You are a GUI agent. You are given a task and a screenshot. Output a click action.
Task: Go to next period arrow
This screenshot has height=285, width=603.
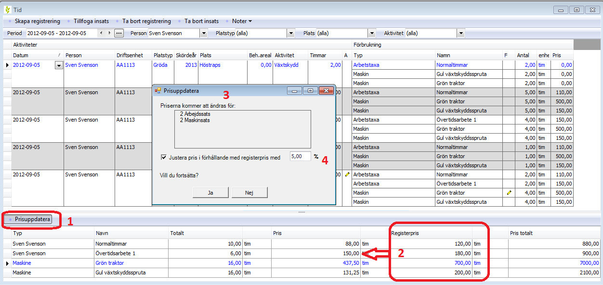click(x=109, y=33)
